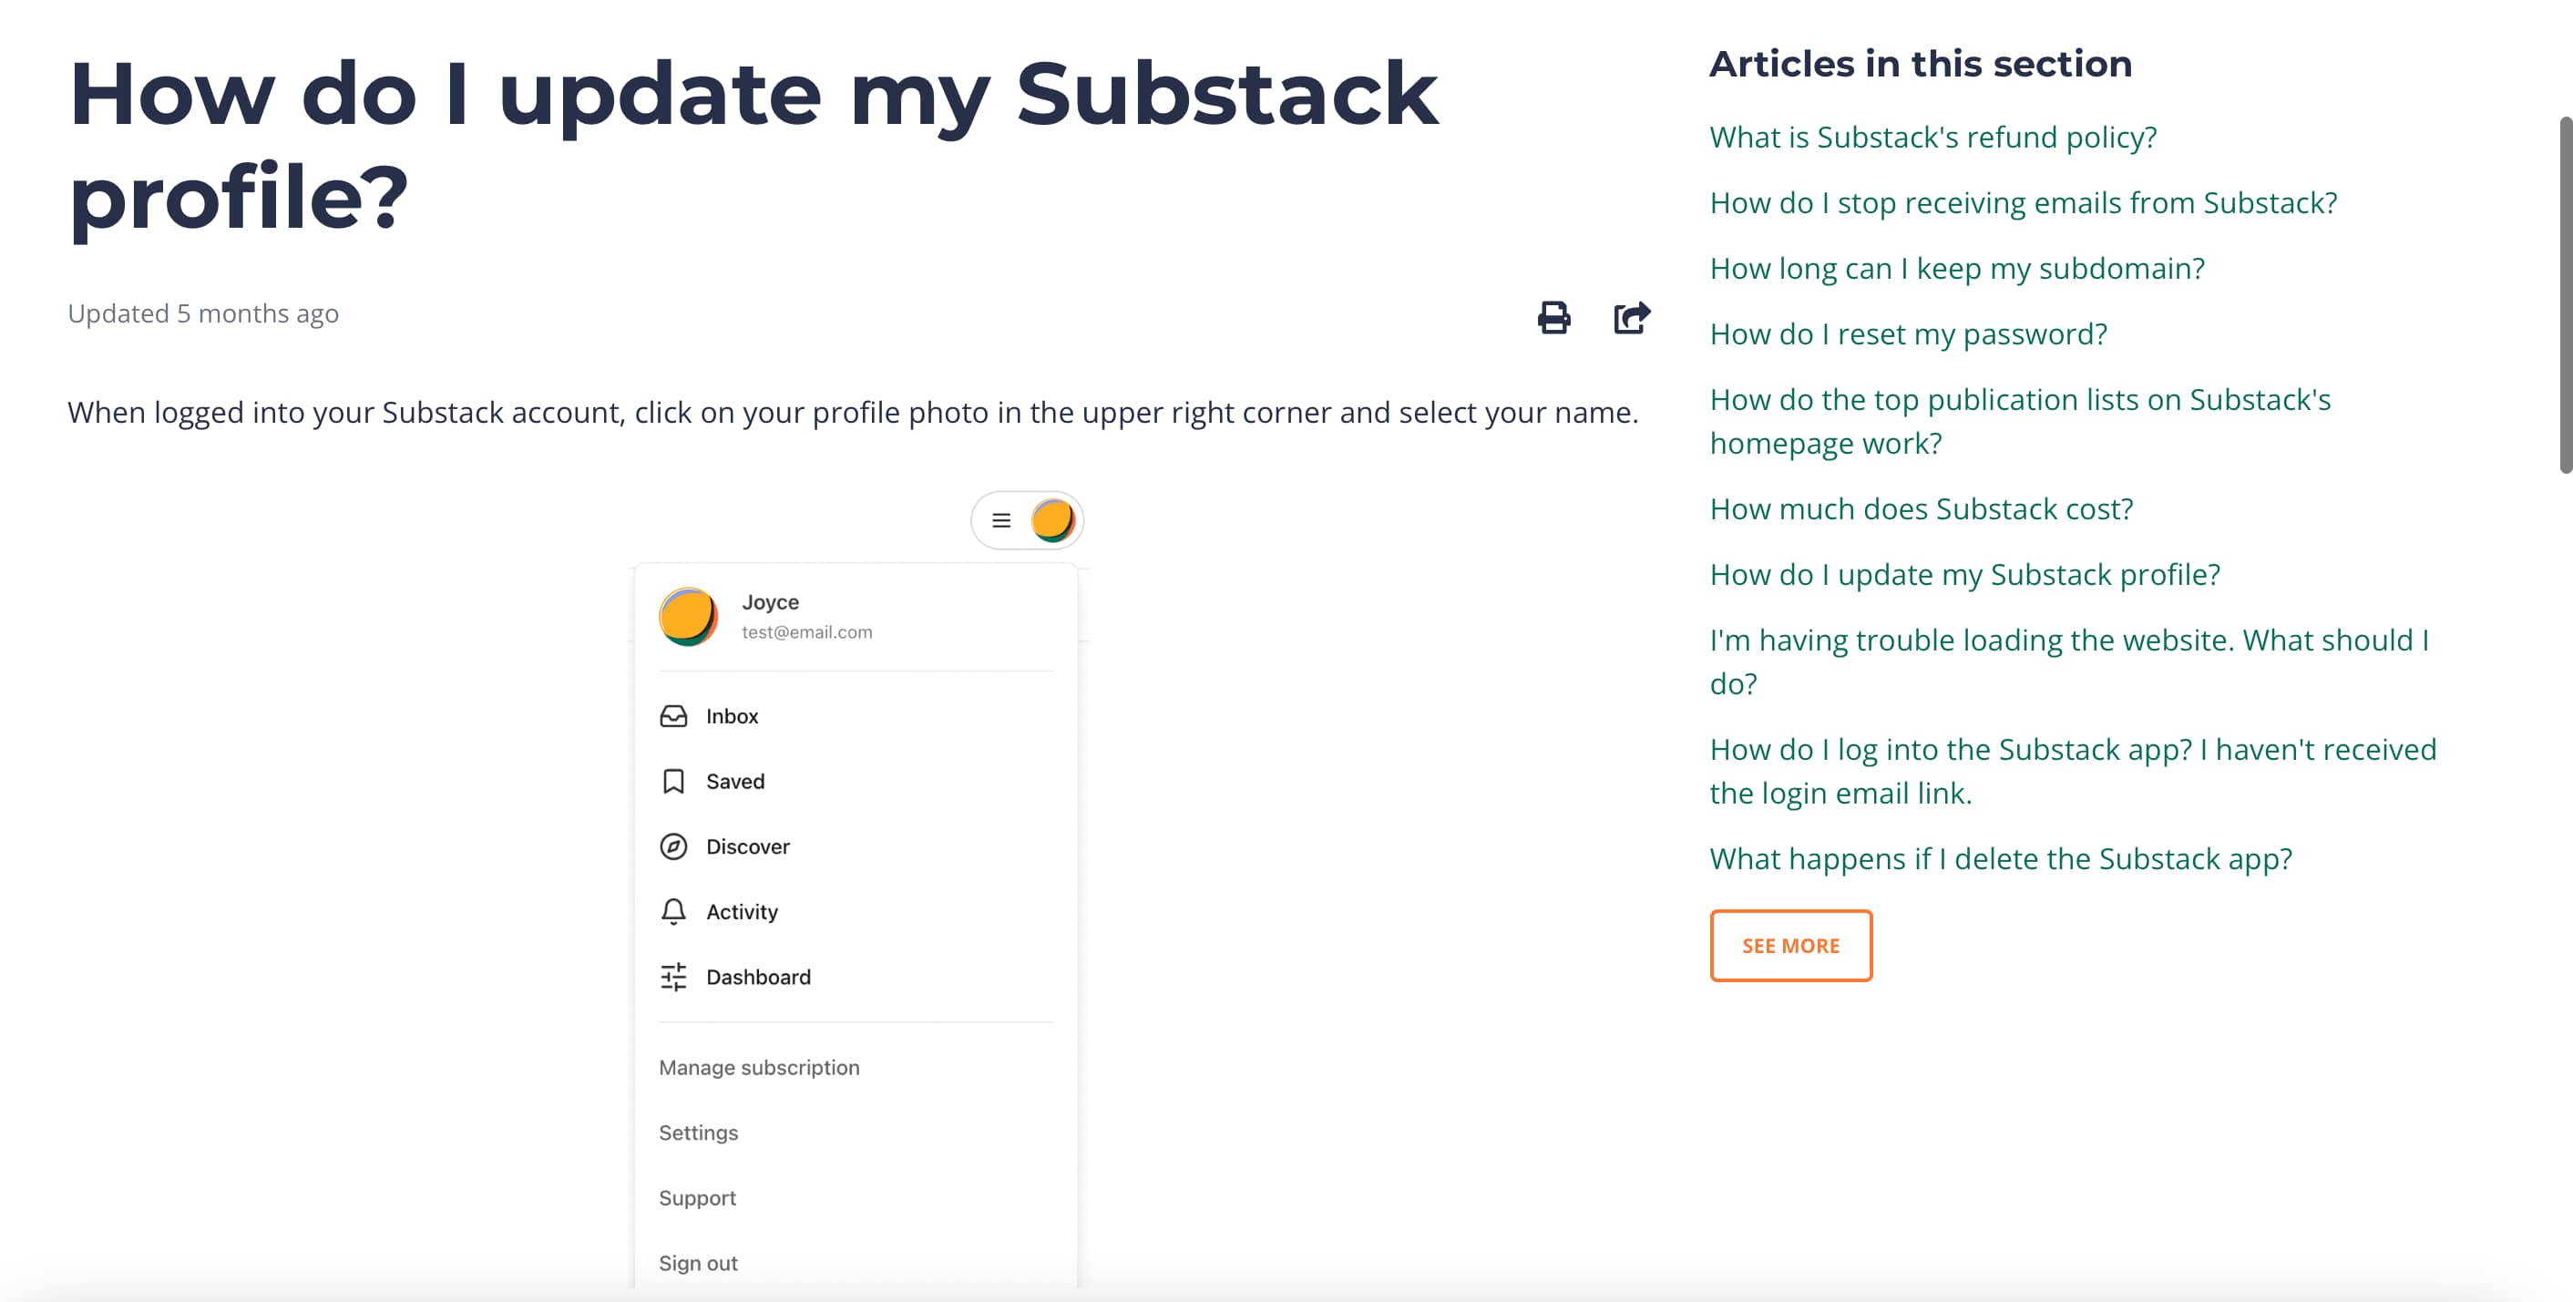Viewport: 2573px width, 1302px height.
Task: Open Support from the profile menu
Action: coord(696,1197)
